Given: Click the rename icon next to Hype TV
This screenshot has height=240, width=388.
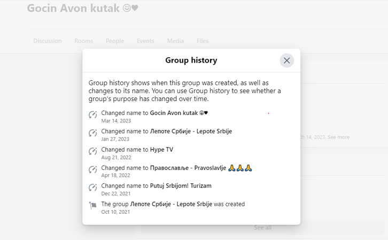Looking at the screenshot, I should coord(93,151).
